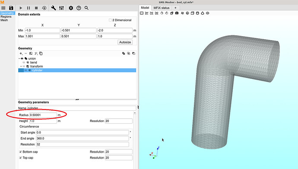Viewport: 298px width, 169px height.
Task: Toggle visibility of bend geometry
Action: [24, 63]
